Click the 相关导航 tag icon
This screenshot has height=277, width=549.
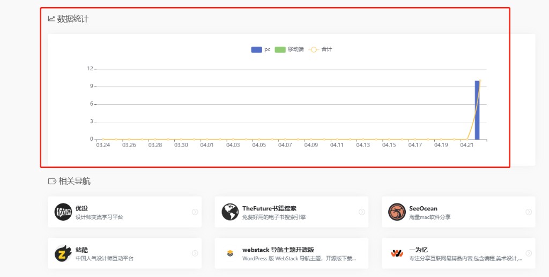52,181
